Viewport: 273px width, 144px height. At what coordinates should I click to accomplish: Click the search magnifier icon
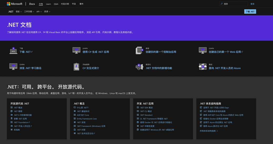(x=222, y=4)
